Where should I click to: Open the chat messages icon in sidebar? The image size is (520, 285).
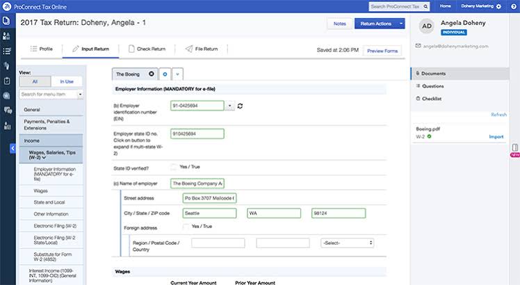7,111
